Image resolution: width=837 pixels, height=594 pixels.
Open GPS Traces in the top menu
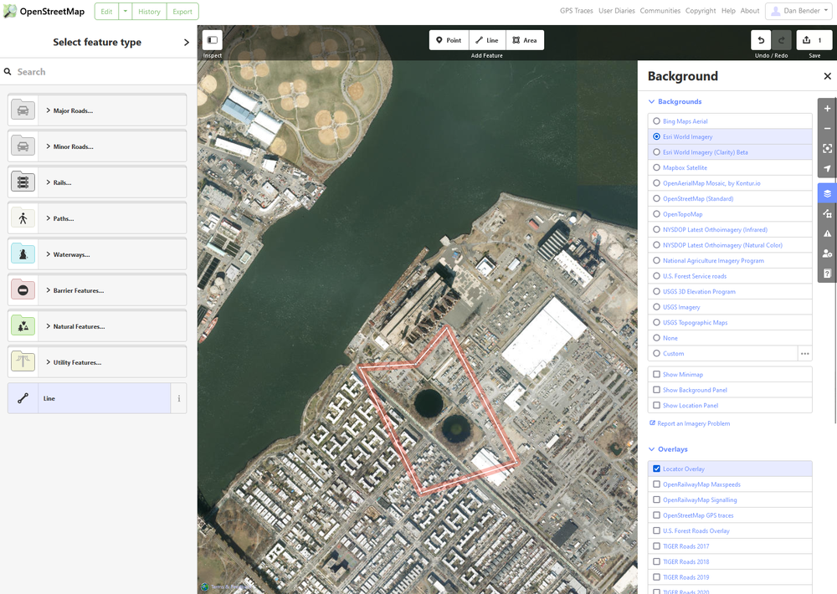point(577,11)
